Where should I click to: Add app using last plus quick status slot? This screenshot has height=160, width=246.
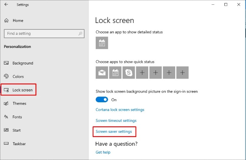pos(182,73)
